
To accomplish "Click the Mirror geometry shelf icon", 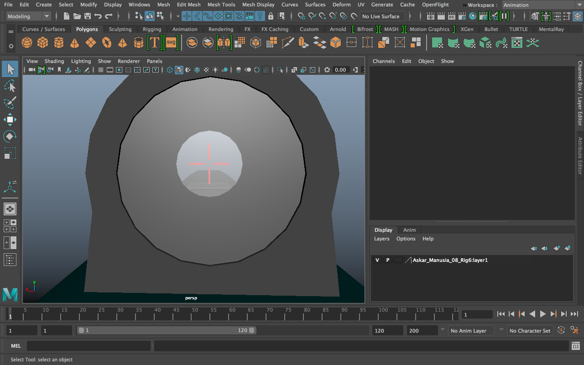I will tap(224, 43).
